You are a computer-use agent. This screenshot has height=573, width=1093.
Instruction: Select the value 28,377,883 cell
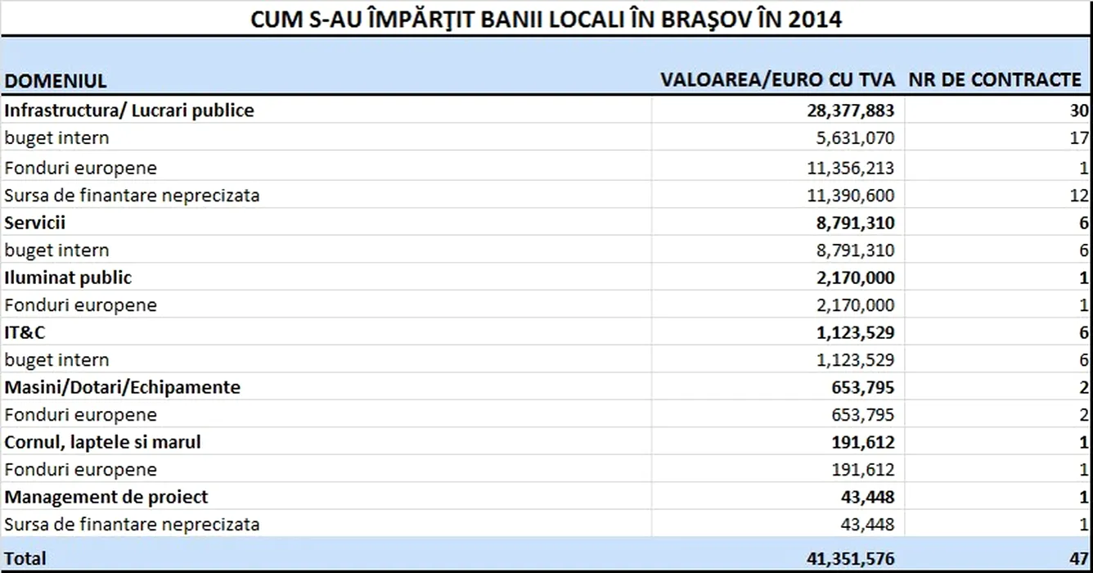[850, 111]
